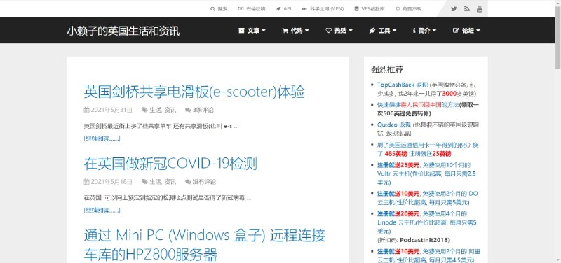Click the search magnifier icon in top bar
561x263 pixels.
pyautogui.click(x=212, y=9)
